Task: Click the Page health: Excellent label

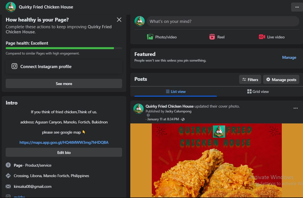Action: pos(27,43)
